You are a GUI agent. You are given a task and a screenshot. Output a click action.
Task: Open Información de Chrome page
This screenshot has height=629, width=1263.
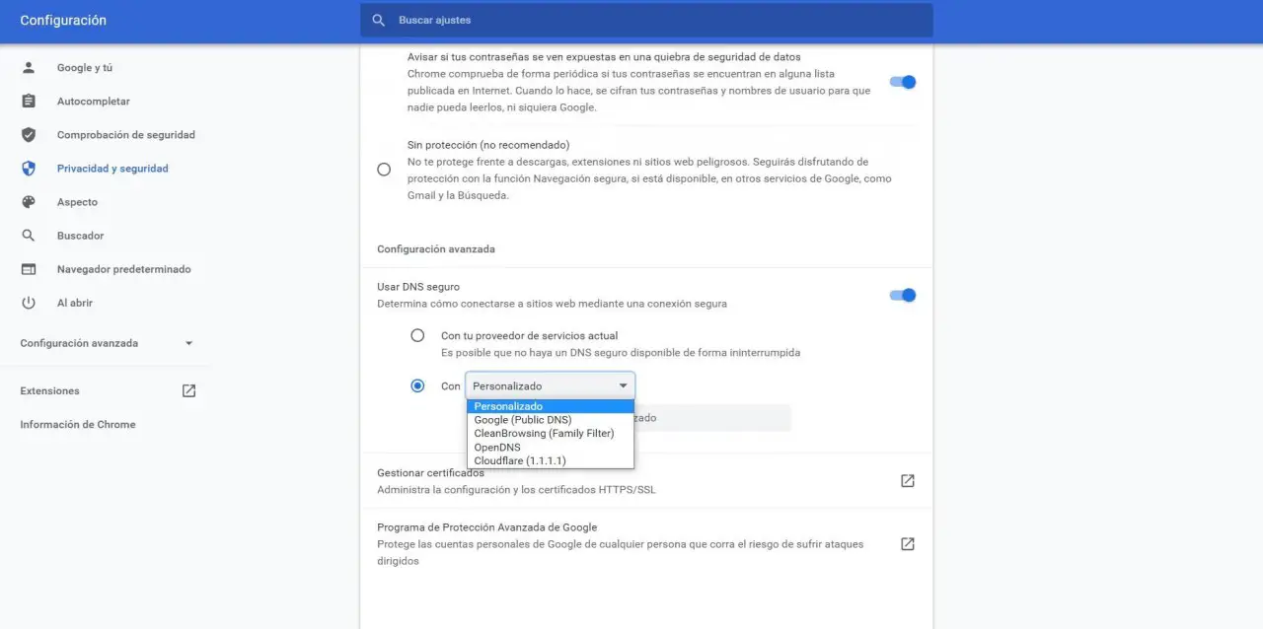(78, 425)
